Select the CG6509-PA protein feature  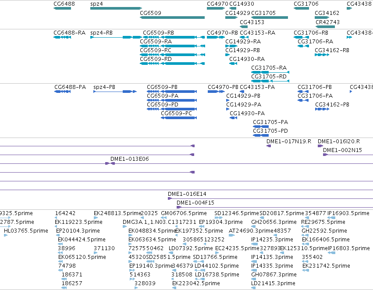[172, 101]
